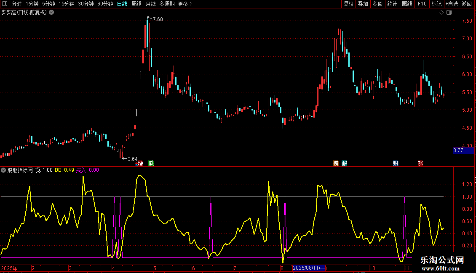
Task: Click the BB: 0.49 indicator value
Action: 64,170
